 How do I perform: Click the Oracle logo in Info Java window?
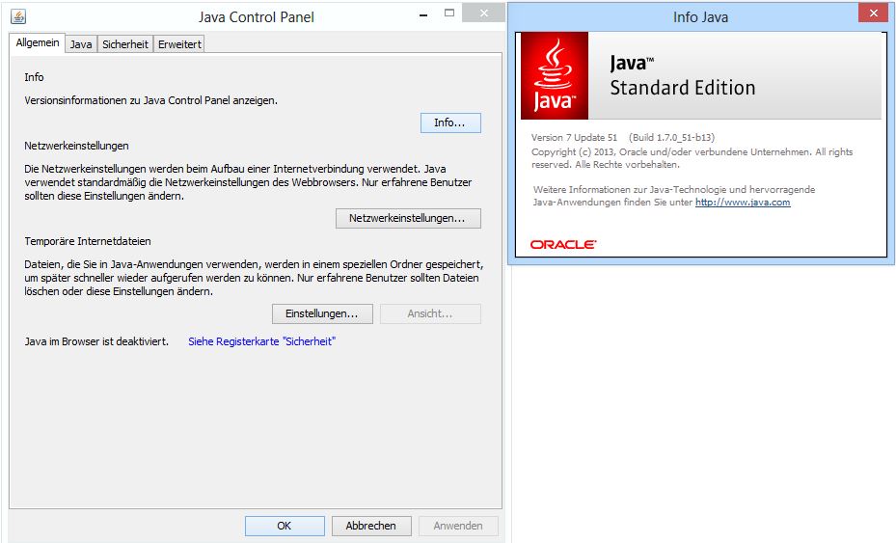click(563, 245)
